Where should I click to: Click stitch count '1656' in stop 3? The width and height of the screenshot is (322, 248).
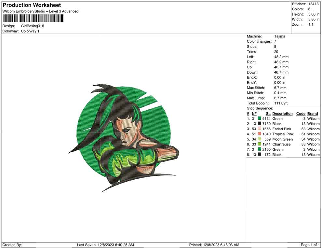pos(266,129)
